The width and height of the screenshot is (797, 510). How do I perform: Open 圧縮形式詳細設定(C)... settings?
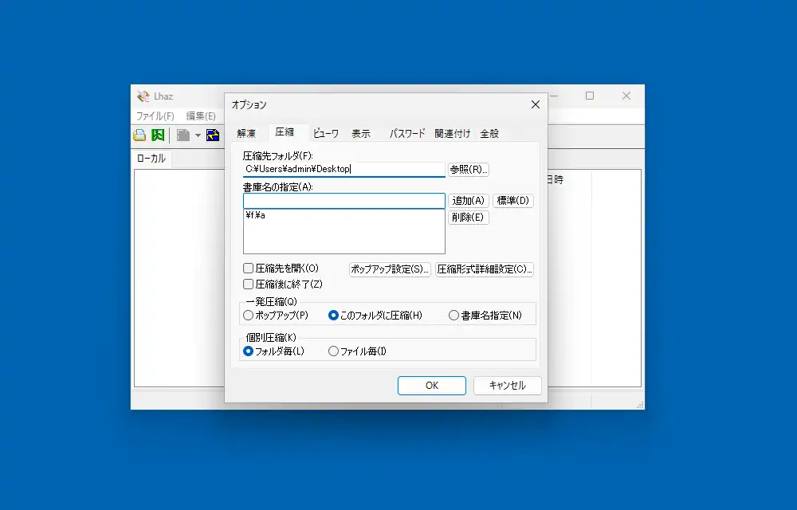click(484, 269)
